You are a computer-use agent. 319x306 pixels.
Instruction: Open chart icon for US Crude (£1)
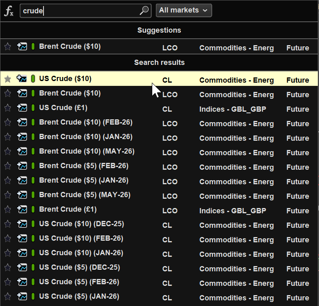click(x=22, y=108)
